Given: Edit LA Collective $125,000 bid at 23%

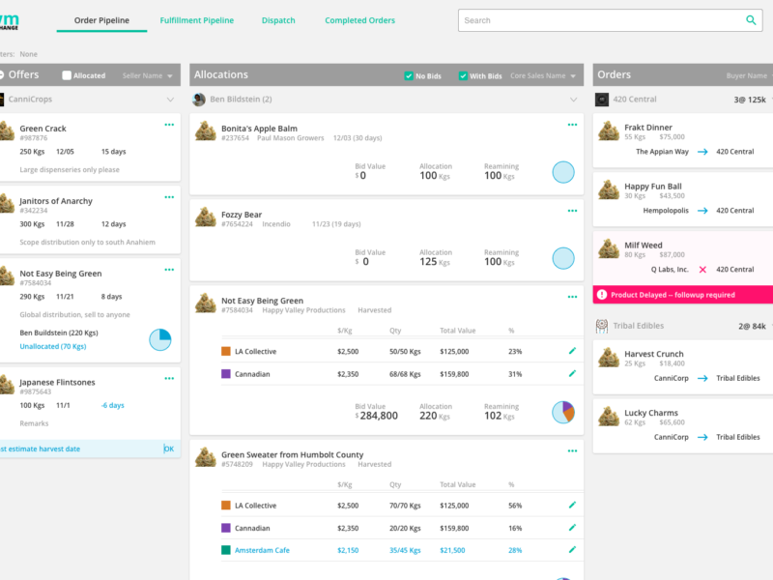Looking at the screenshot, I should pyautogui.click(x=572, y=351).
